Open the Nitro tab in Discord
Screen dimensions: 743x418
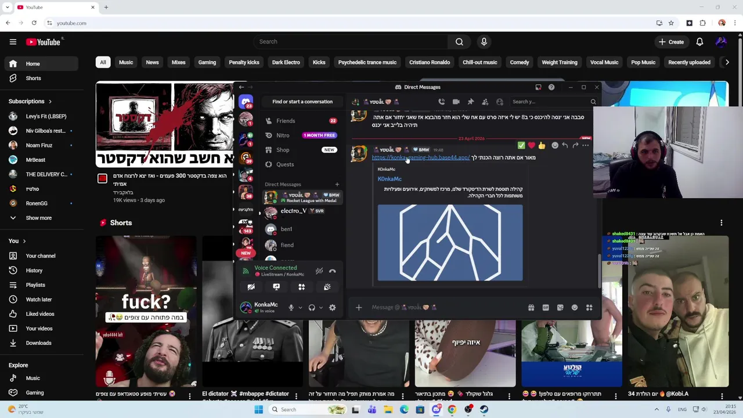(x=302, y=135)
